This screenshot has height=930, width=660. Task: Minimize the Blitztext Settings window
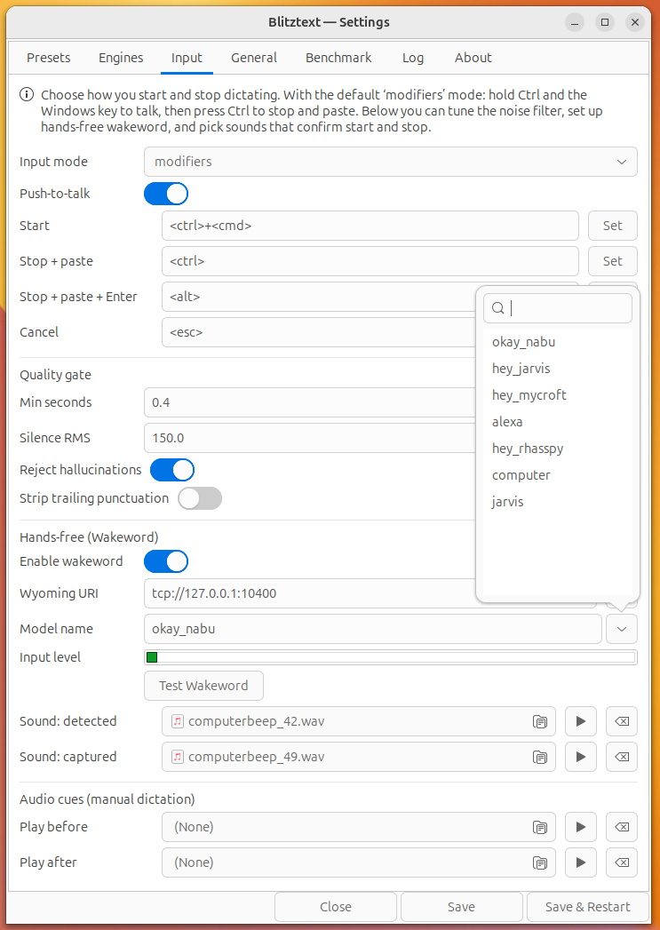point(574,22)
